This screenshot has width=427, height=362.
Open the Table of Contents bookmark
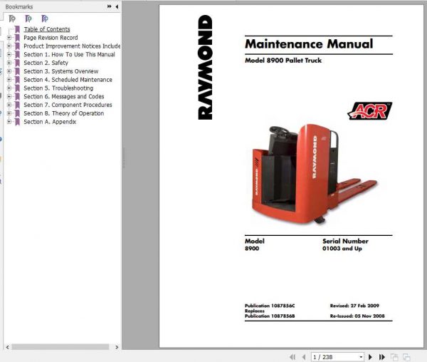47,29
